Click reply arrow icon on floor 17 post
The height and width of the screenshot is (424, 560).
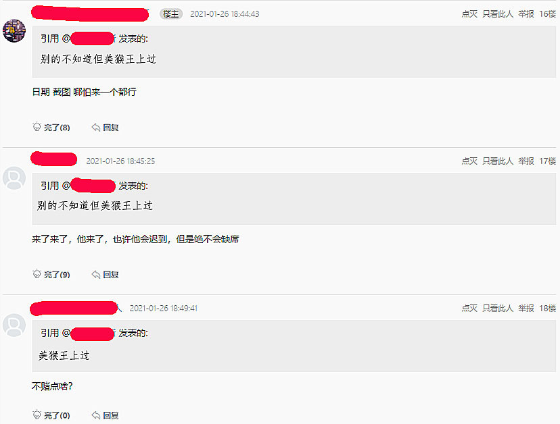point(96,275)
